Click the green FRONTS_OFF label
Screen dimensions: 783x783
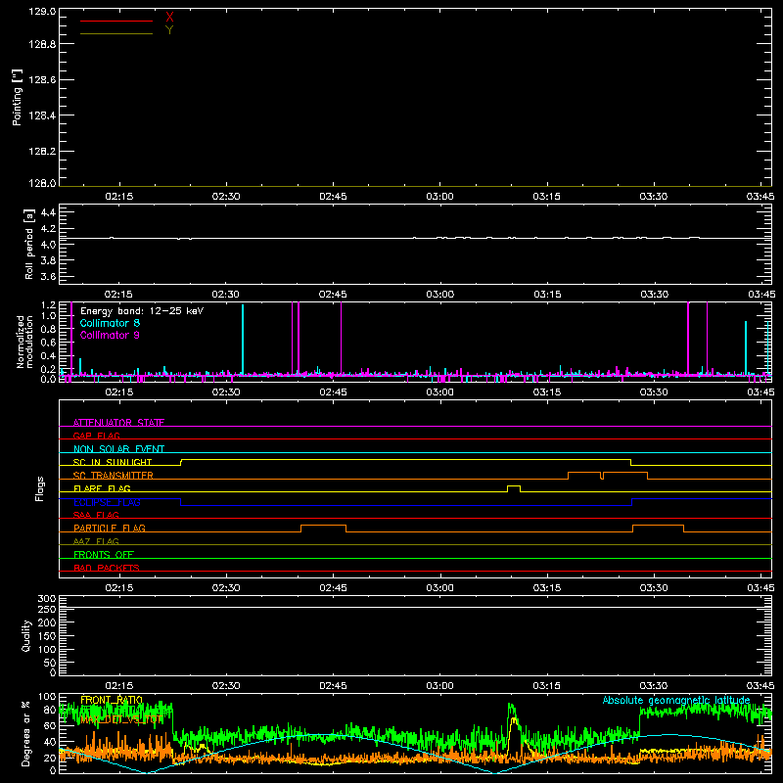[x=104, y=554]
